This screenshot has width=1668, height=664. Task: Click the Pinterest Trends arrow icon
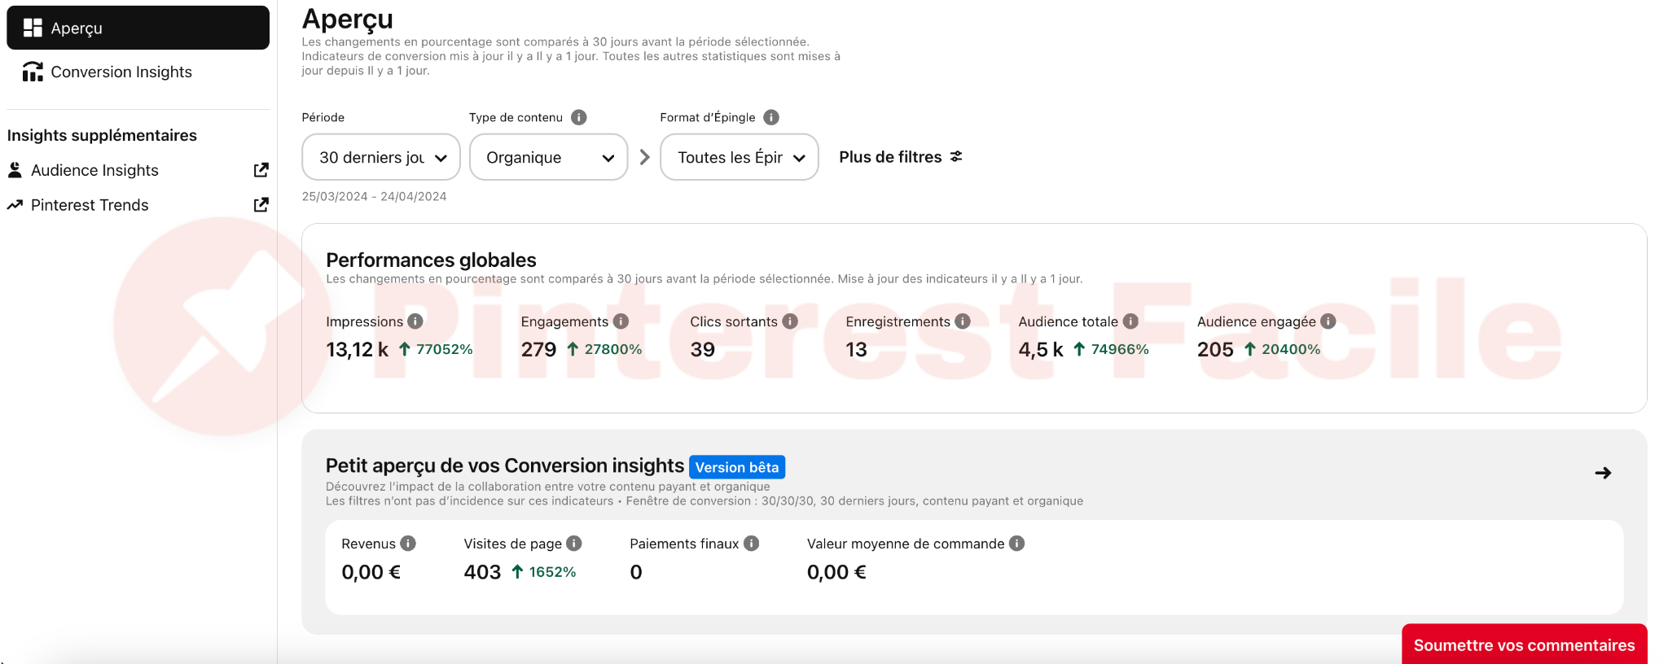click(15, 205)
